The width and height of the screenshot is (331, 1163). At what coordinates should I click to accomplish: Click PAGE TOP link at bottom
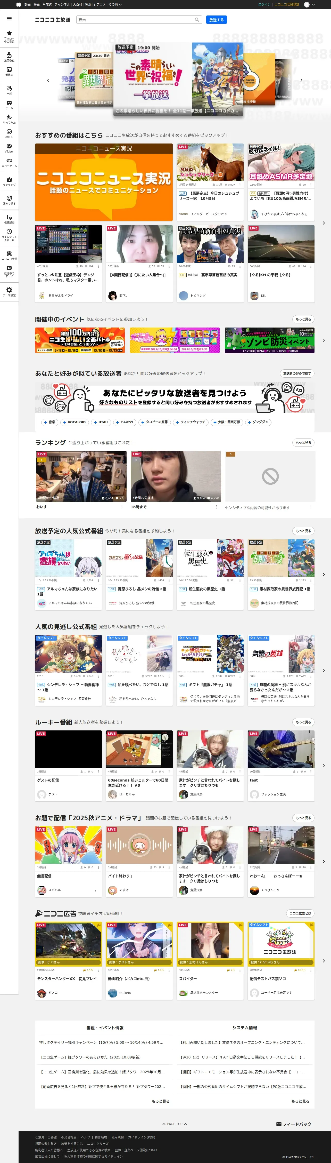[175, 1124]
